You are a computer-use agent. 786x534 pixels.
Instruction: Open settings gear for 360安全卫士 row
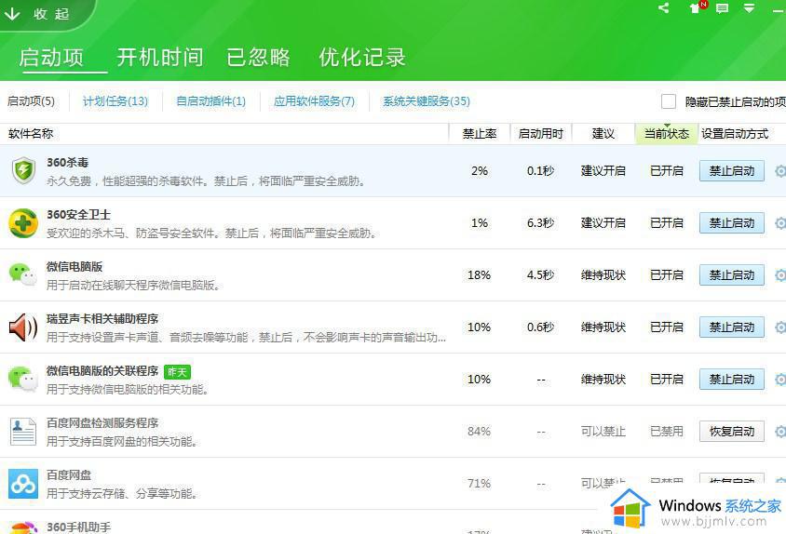pos(780,223)
